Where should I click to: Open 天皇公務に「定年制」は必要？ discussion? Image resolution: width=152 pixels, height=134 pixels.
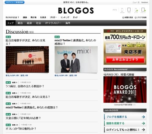click(23, 118)
